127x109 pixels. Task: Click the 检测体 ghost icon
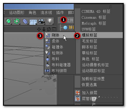click(x=48, y=53)
